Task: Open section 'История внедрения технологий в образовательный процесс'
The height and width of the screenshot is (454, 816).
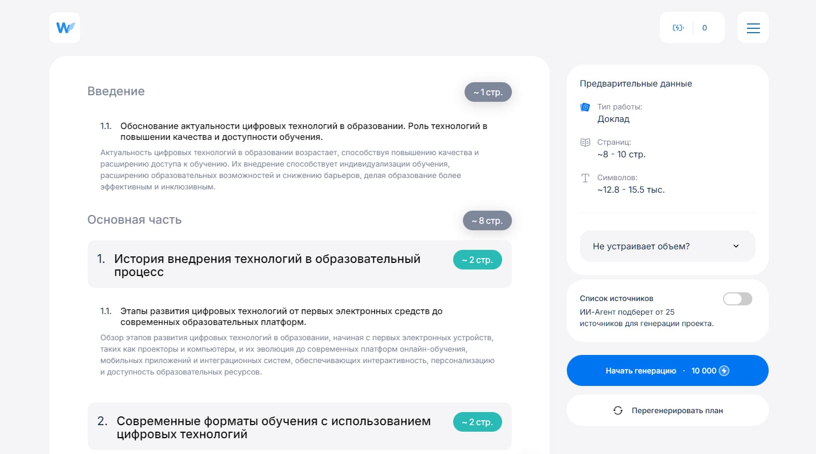Action: click(267, 265)
